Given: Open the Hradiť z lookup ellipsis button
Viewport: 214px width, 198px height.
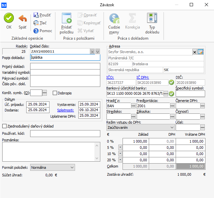Looking at the screenshot, I should pos(133,106).
